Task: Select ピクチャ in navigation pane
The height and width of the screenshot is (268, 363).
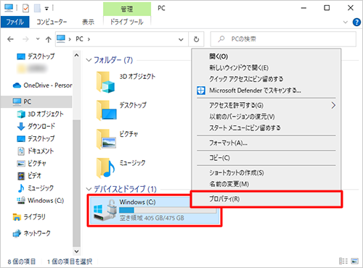Action: click(x=32, y=164)
